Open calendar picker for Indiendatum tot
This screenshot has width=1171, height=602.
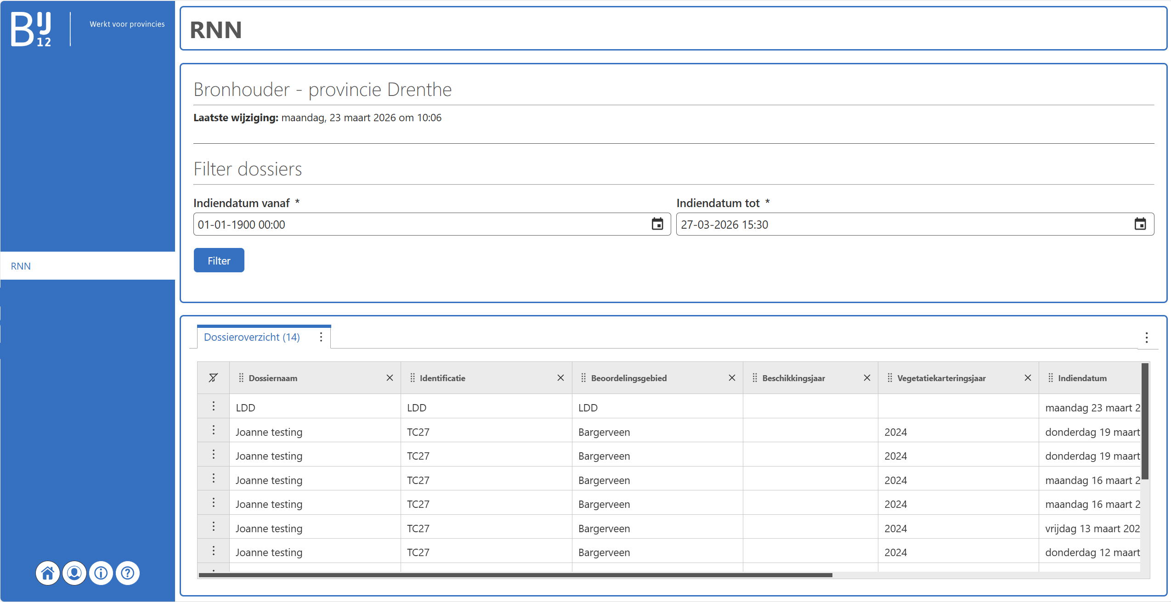pos(1140,224)
